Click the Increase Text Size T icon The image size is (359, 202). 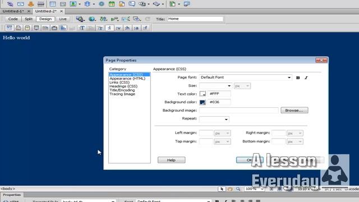(82, 28)
